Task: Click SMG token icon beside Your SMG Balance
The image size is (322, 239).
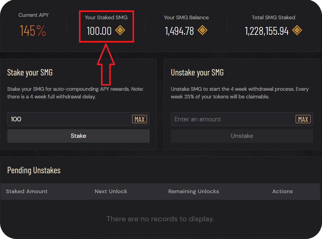Action: (203, 30)
